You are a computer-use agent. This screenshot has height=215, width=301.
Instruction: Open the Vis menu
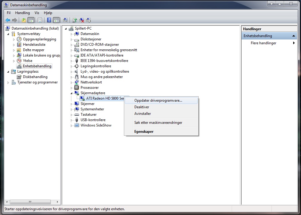(x=37, y=13)
